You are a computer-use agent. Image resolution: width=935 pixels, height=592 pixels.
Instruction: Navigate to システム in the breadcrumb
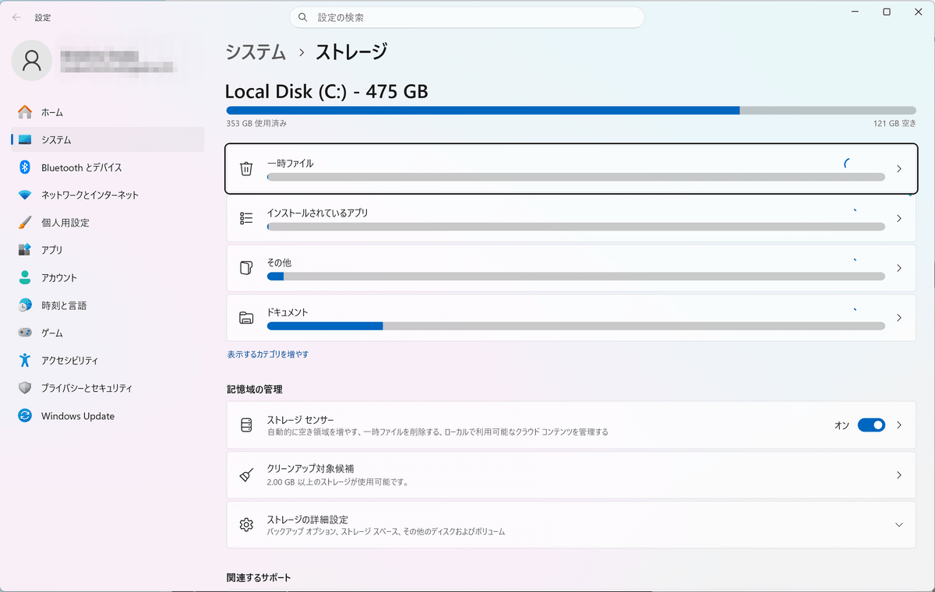tap(256, 52)
